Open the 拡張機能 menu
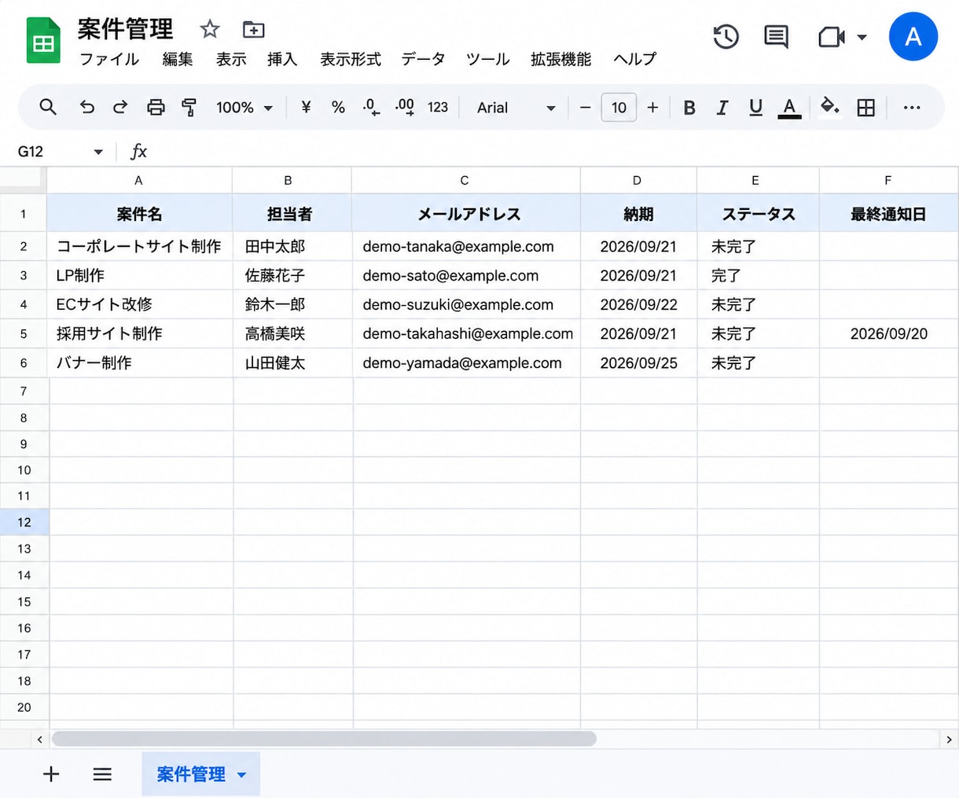Image resolution: width=959 pixels, height=798 pixels. pos(560,59)
